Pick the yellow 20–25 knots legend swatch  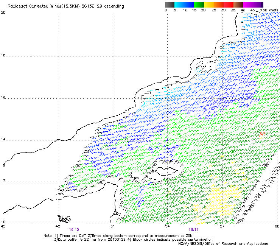(209, 5)
